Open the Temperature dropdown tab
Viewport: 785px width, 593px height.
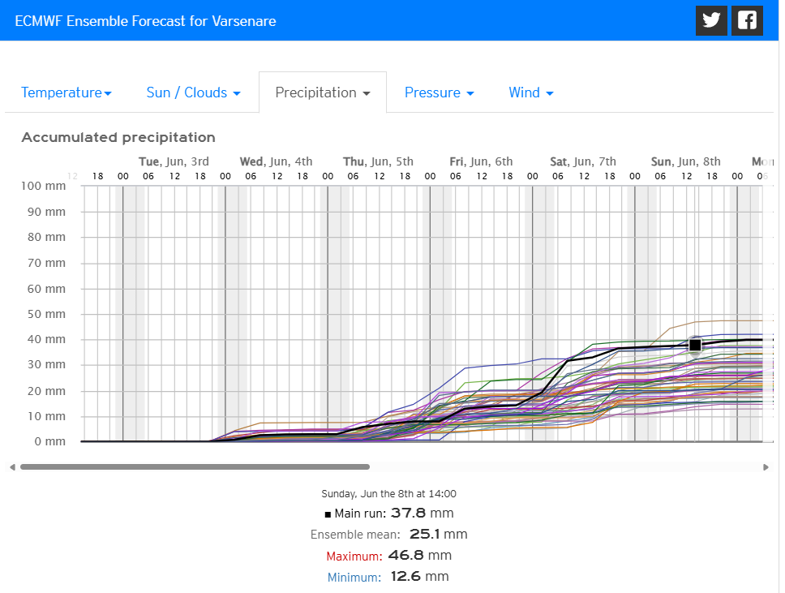click(x=66, y=92)
